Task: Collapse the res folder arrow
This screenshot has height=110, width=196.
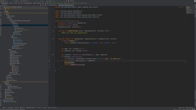Action: [x=8, y=50]
